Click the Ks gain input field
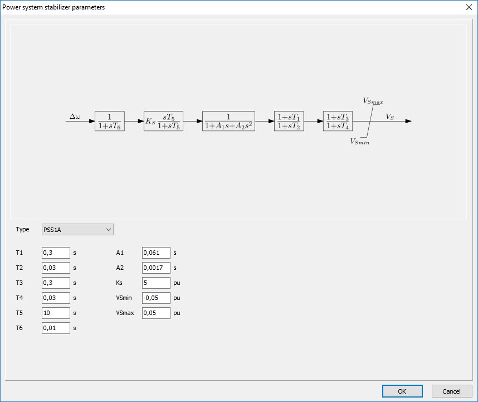The image size is (478, 402). [x=156, y=283]
